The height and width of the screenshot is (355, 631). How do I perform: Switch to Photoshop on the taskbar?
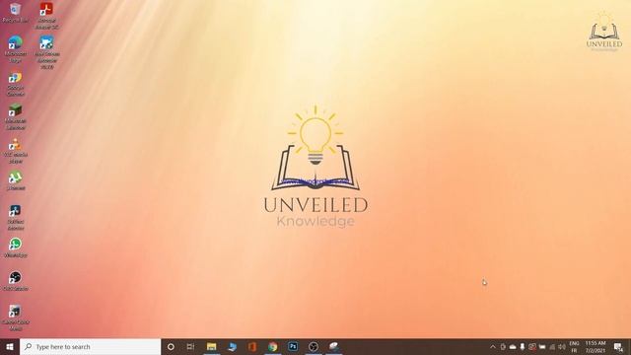pos(293,346)
